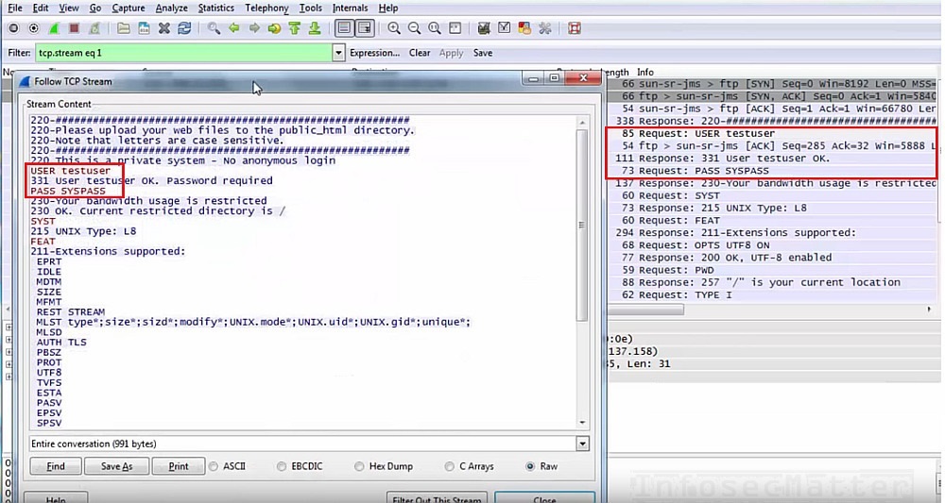Select the ASCII radio button

[214, 466]
